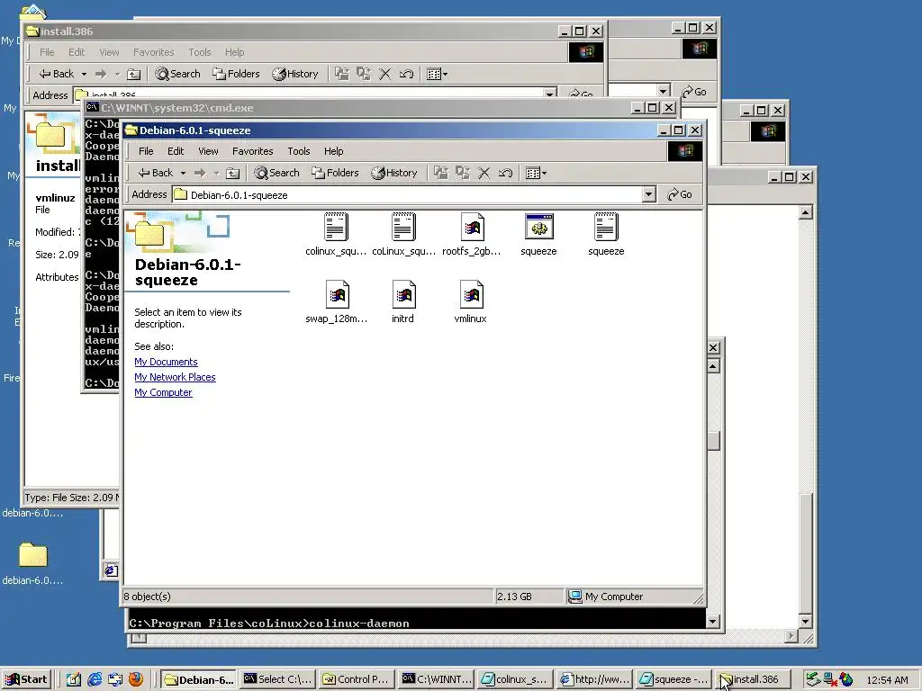Viewport: 922px width, 691px height.
Task: Click Move To icon in Debian-6.0.1-squeeze toolbar
Action: pos(441,173)
